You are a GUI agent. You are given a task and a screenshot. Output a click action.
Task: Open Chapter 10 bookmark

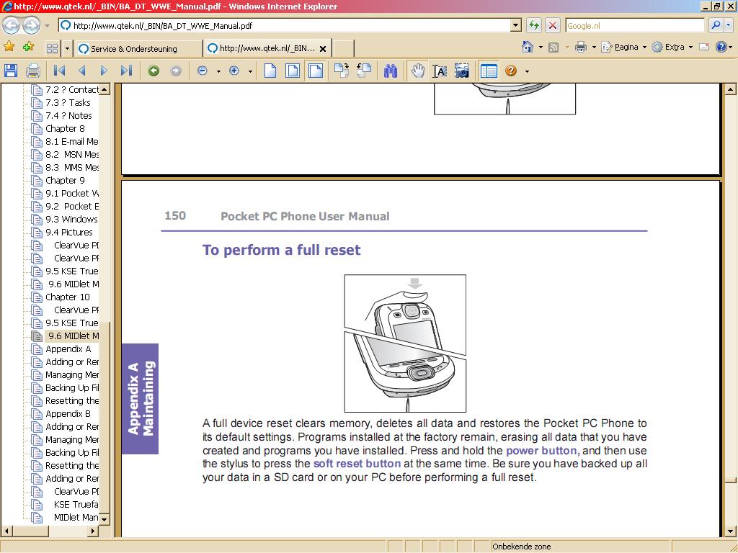click(x=67, y=297)
